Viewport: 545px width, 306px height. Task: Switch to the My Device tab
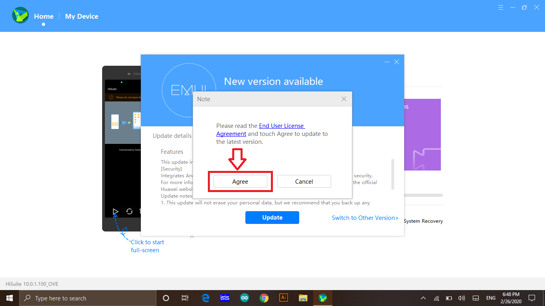tap(81, 16)
